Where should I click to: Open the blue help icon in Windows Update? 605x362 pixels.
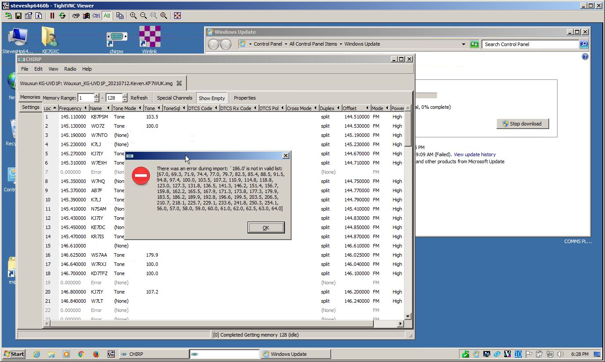(x=585, y=57)
